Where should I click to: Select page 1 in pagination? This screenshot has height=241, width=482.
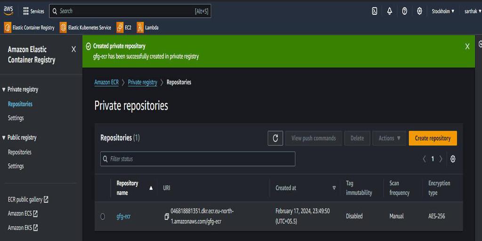click(x=433, y=159)
